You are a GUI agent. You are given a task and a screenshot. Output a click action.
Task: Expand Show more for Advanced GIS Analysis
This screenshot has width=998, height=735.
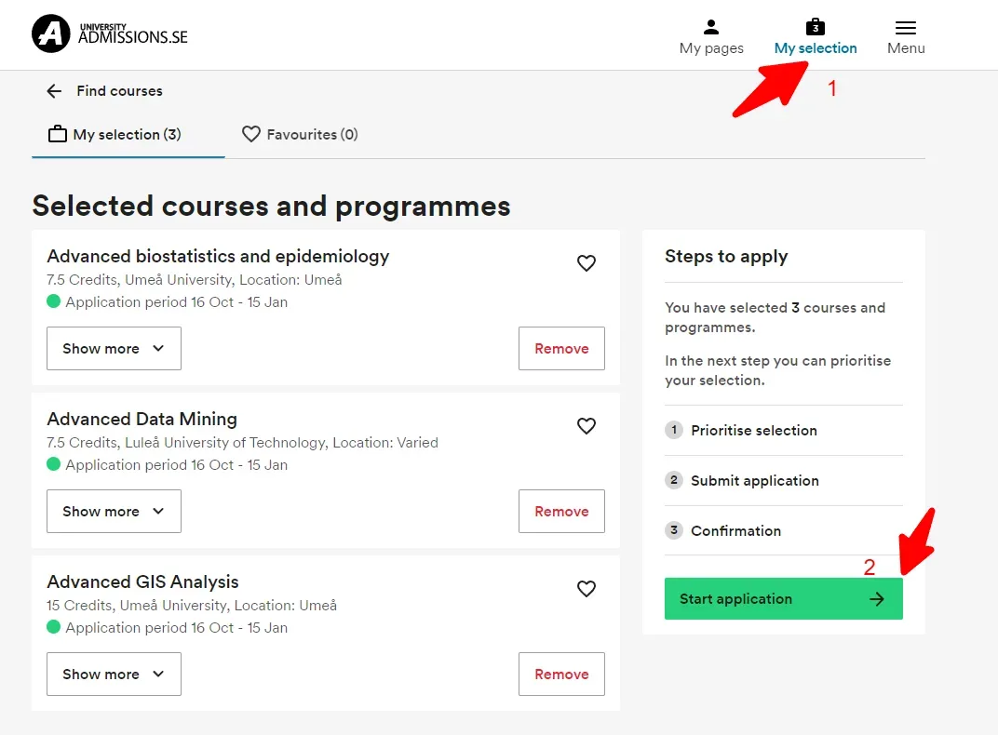click(114, 675)
